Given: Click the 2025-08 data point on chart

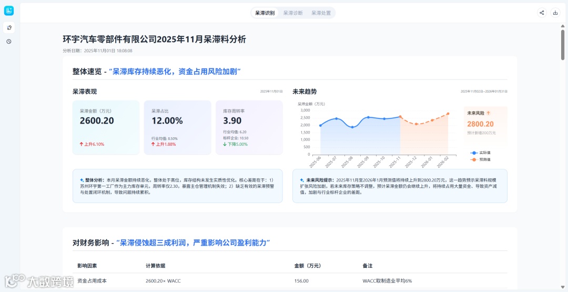Looking at the screenshot, I should point(352,127).
